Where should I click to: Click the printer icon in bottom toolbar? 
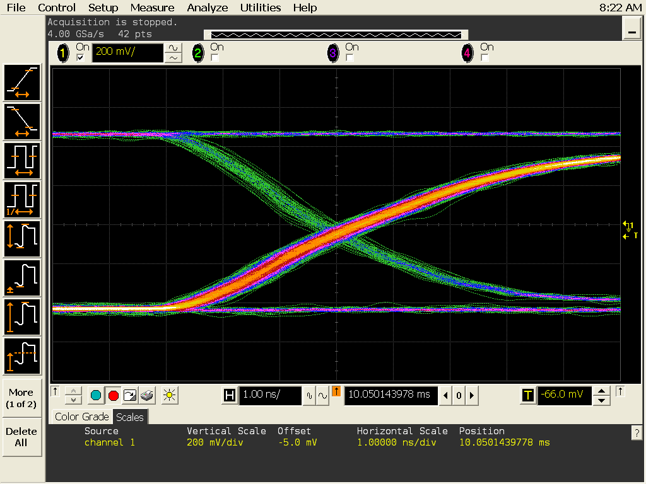(x=147, y=396)
